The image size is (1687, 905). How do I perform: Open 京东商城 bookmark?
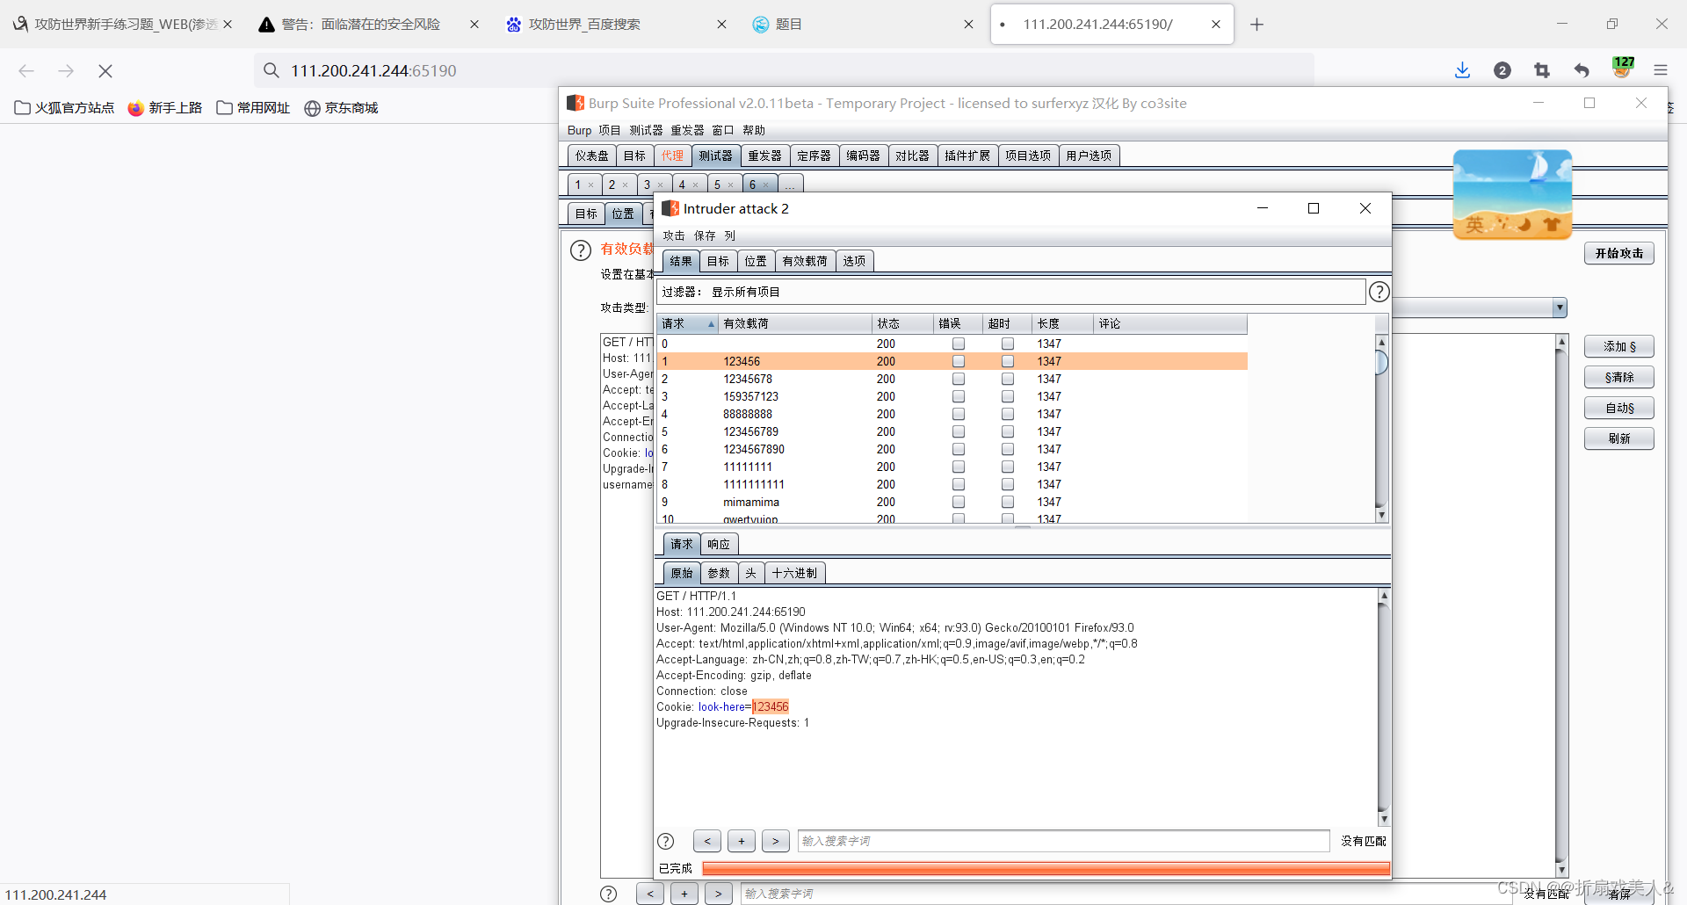point(341,108)
